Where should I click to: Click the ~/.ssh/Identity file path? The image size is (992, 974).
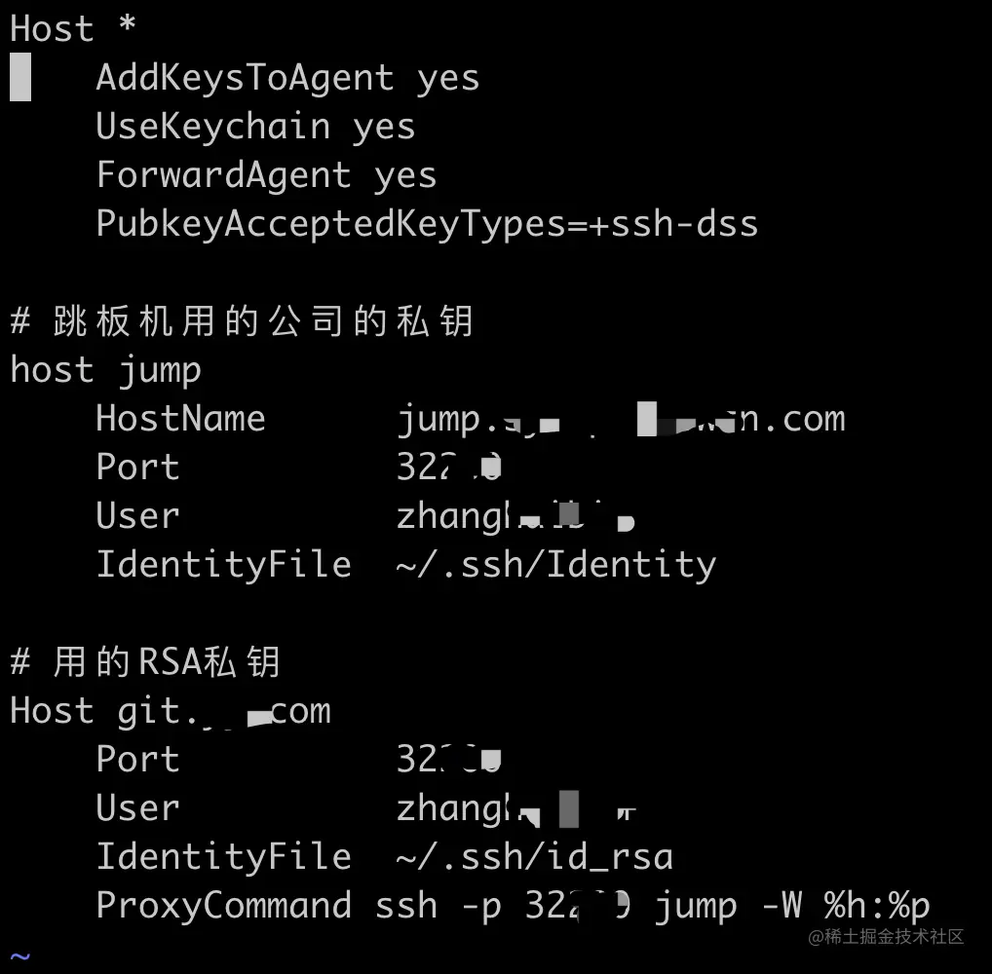coord(555,565)
